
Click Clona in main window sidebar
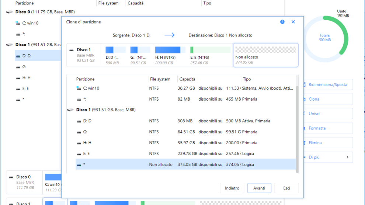(x=328, y=99)
